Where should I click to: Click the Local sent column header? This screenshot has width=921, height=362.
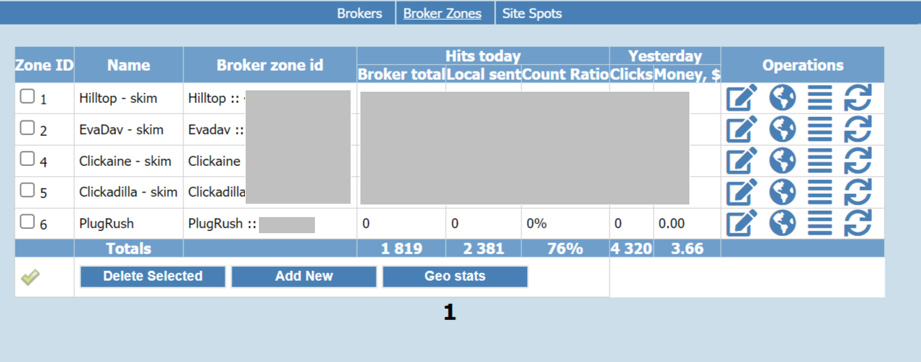[484, 74]
